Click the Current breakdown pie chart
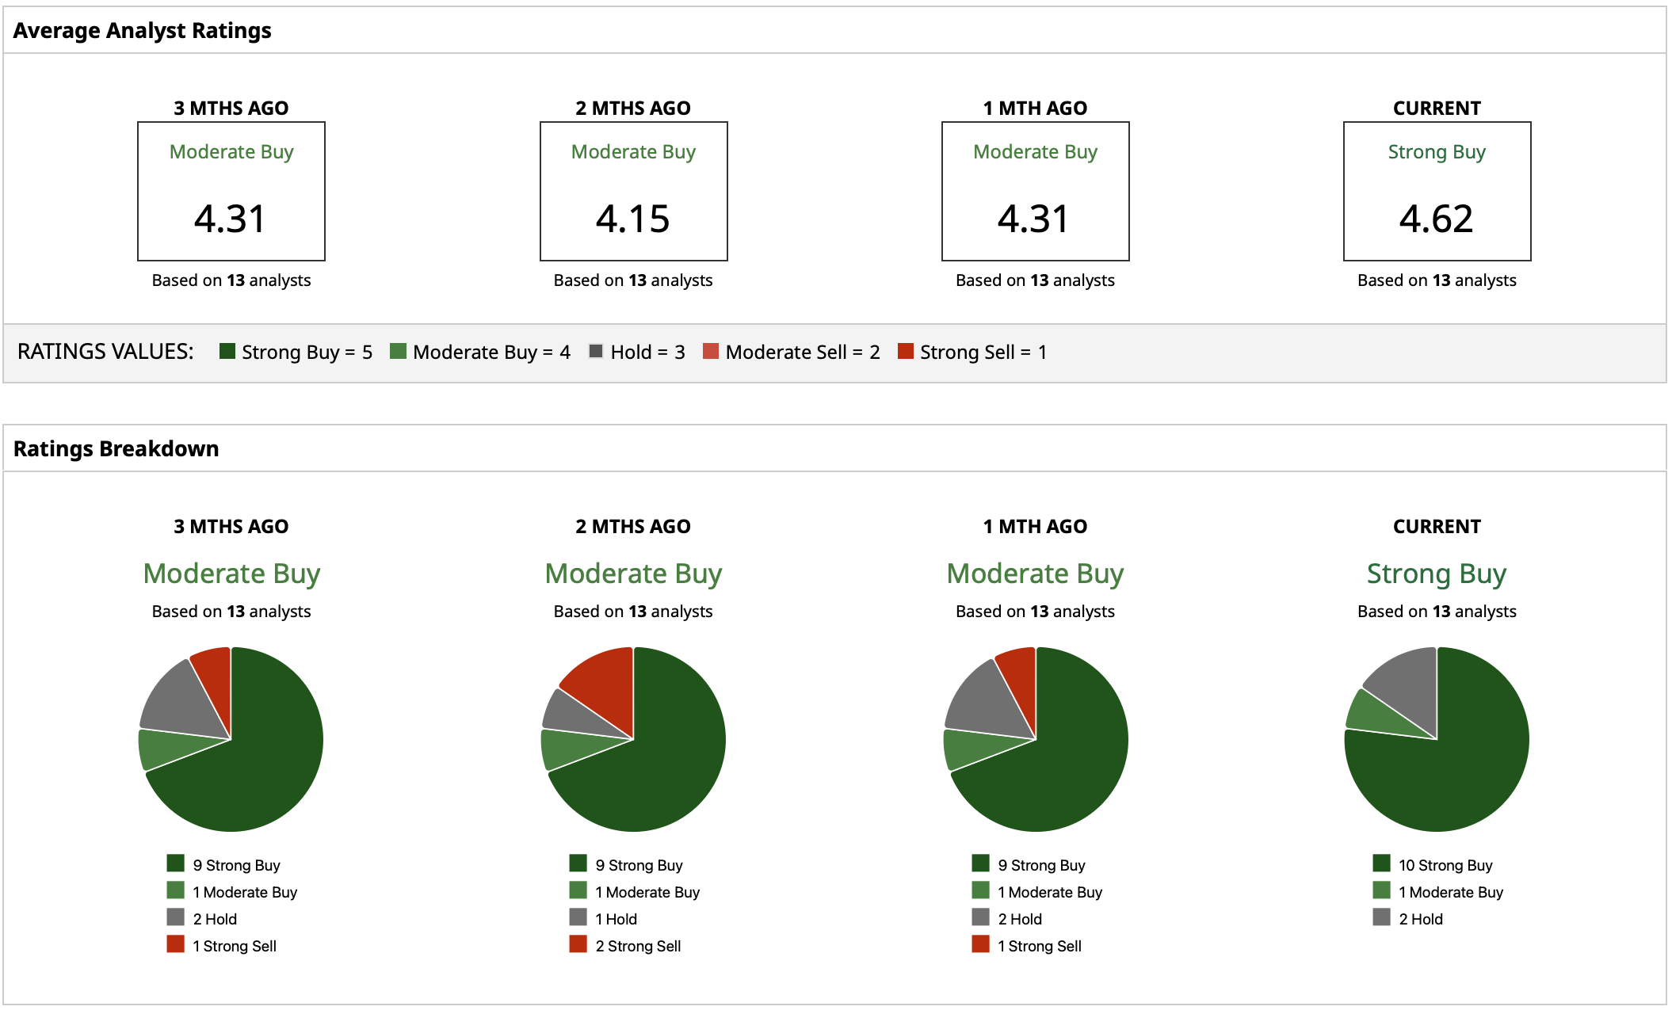 1437,739
